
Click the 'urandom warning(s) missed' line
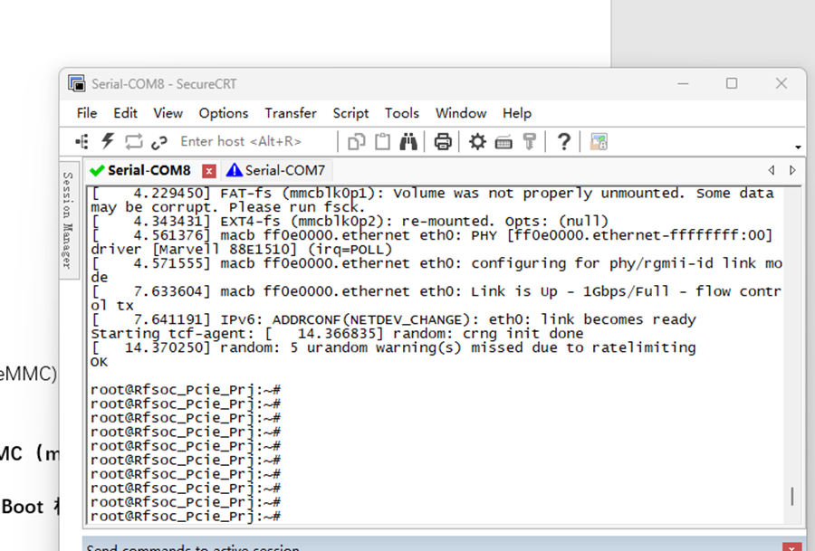click(x=393, y=347)
